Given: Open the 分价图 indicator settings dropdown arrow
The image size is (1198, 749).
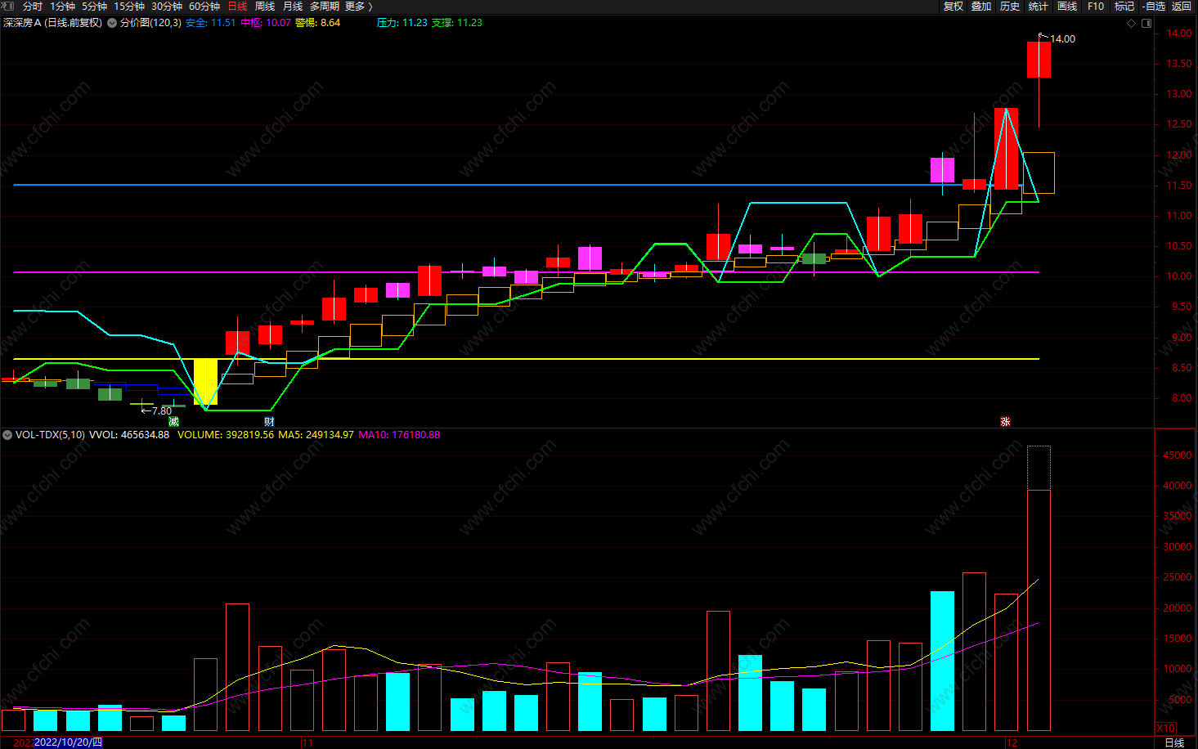Looking at the screenshot, I should click(x=112, y=23).
